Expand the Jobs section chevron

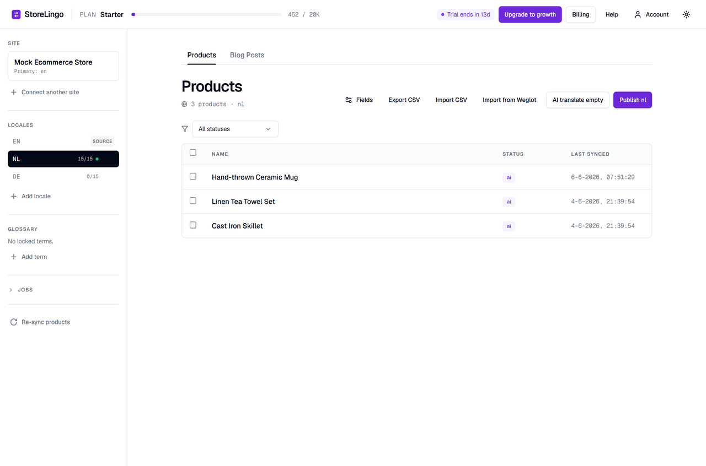click(x=11, y=290)
